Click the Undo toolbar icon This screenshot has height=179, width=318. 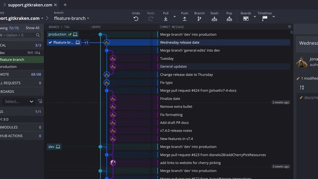click(136, 19)
